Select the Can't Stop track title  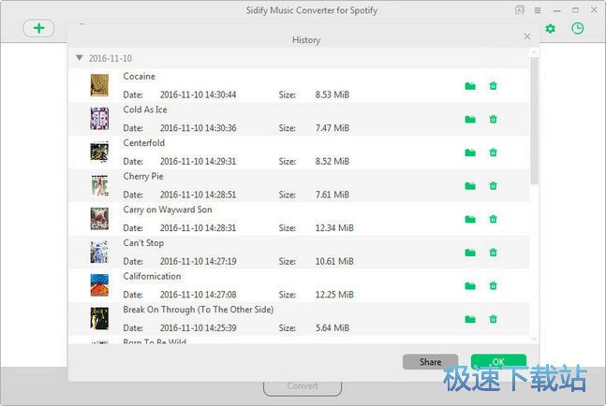point(143,243)
